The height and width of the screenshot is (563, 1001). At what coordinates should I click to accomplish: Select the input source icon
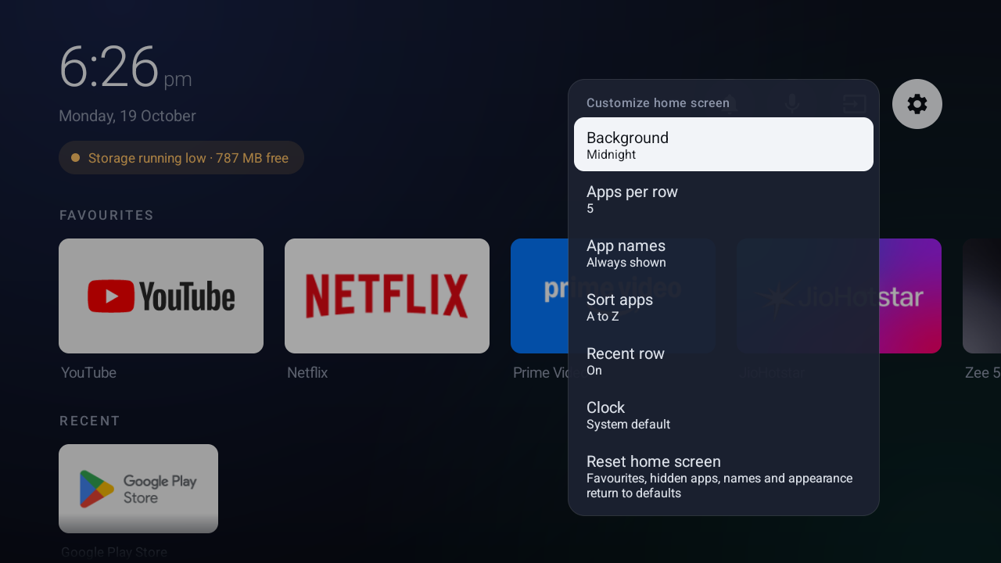(x=854, y=104)
